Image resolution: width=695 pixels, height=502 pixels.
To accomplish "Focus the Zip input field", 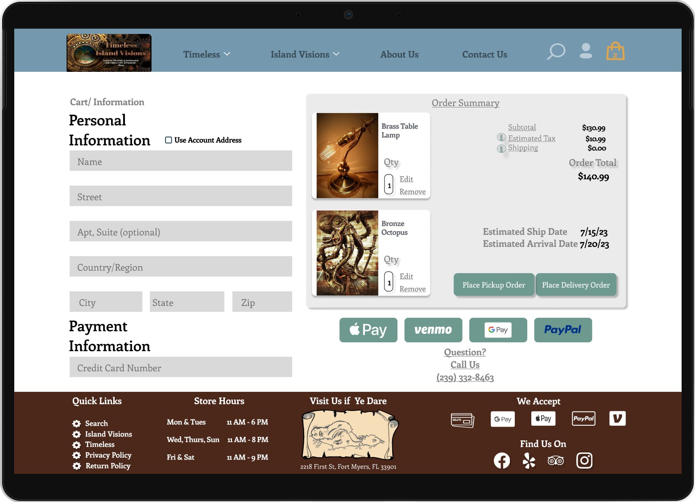I will coord(262,302).
